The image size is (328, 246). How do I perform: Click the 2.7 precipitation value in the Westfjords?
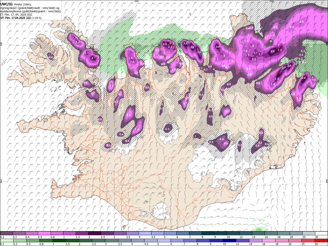pos(94,58)
